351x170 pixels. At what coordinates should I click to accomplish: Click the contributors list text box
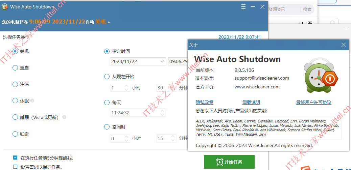[x=268, y=128]
